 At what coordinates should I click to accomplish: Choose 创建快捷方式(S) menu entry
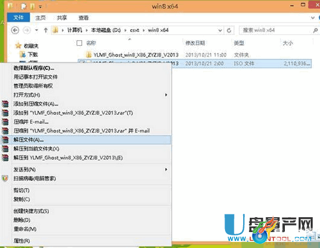31,211
